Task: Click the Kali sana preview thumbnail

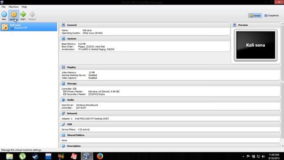Action: (256, 45)
